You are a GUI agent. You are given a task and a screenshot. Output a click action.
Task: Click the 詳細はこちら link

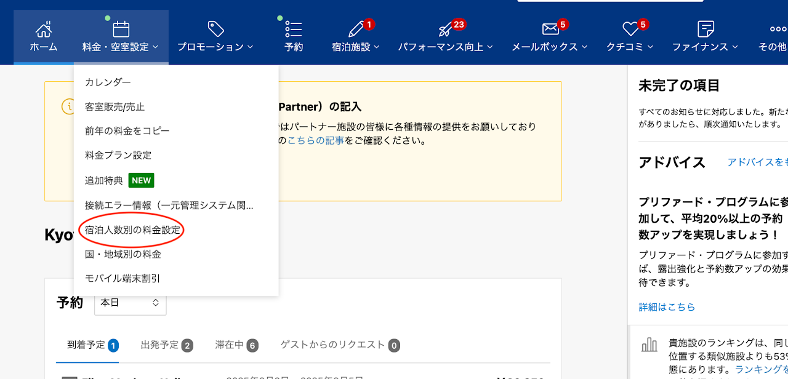click(667, 306)
